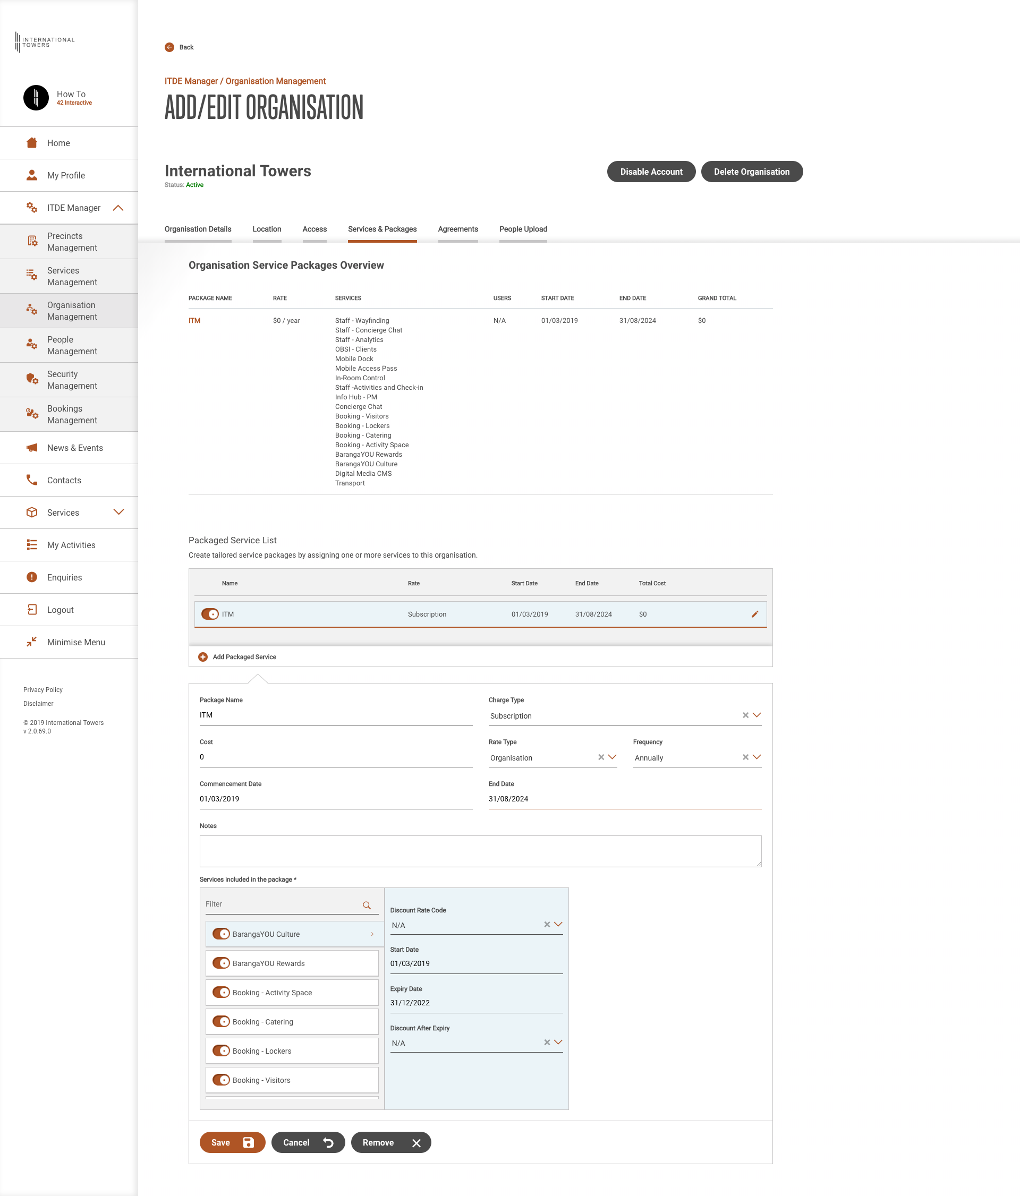Screen dimensions: 1020x1196
Task: Toggle Booking - Catering service
Action: point(221,1022)
